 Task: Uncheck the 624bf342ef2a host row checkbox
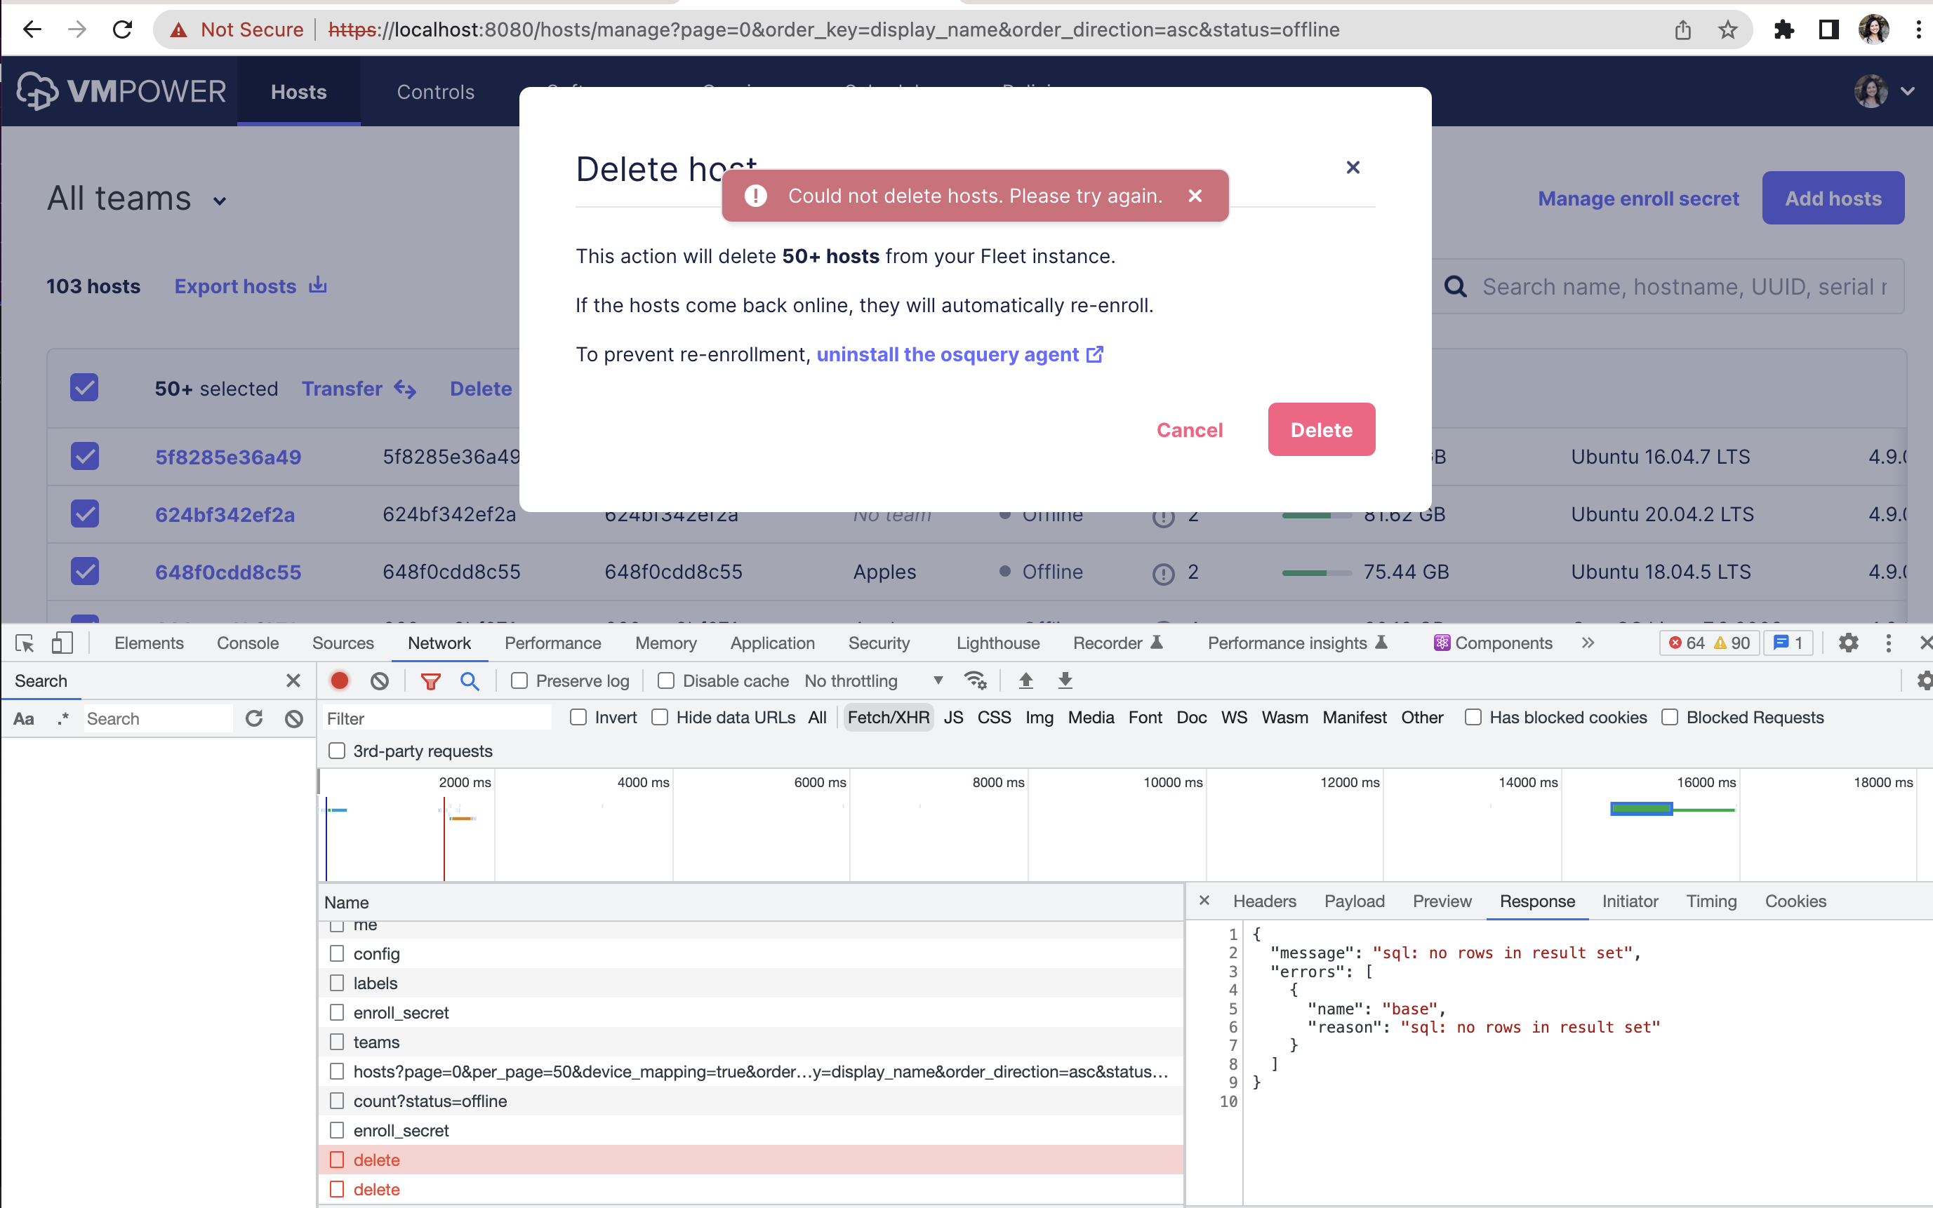pyautogui.click(x=85, y=514)
